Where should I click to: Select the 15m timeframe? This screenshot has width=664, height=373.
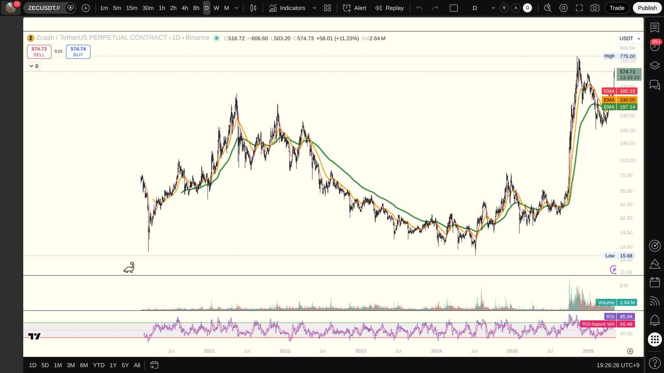(x=132, y=8)
